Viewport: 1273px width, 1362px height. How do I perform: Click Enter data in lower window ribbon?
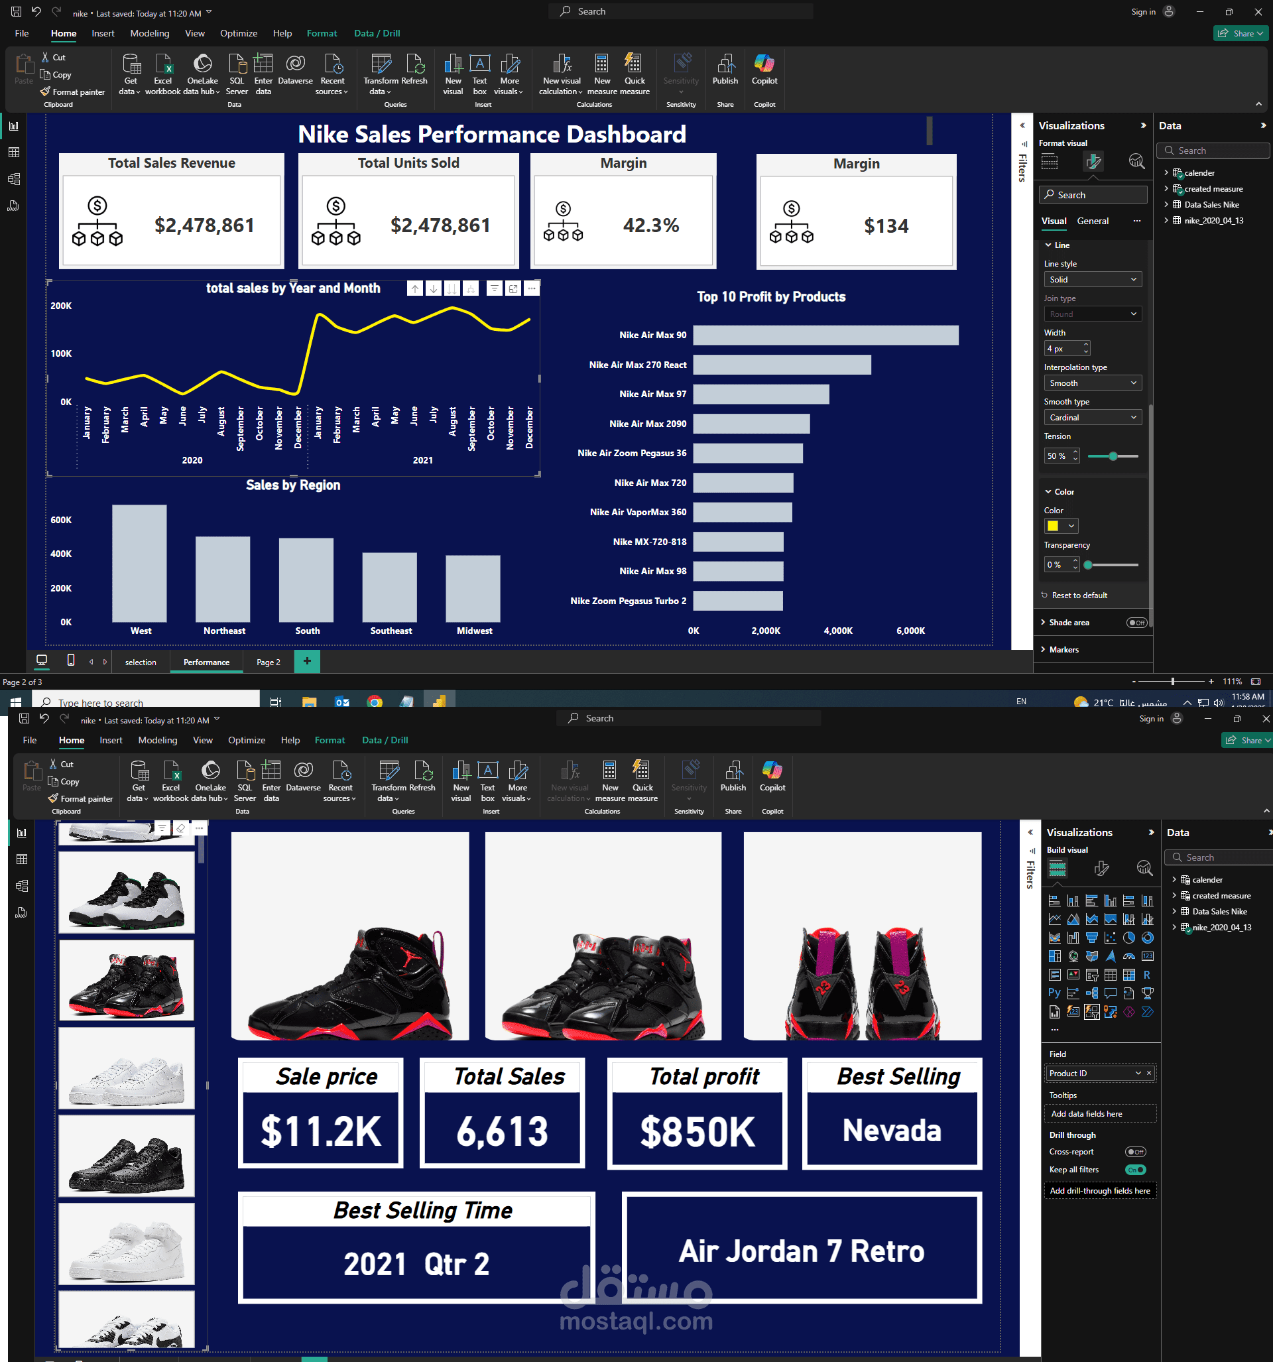271,782
